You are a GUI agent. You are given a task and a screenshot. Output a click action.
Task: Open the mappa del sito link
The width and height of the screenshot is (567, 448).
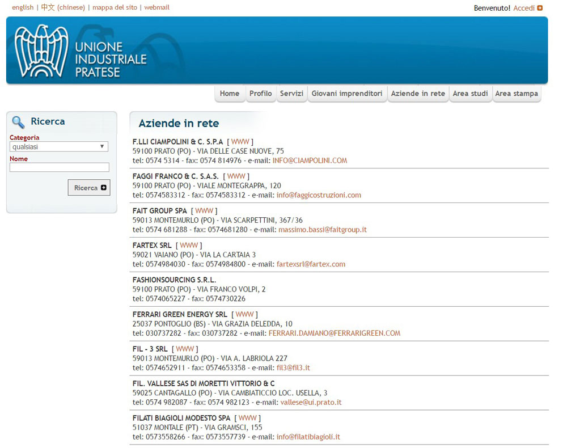click(115, 7)
